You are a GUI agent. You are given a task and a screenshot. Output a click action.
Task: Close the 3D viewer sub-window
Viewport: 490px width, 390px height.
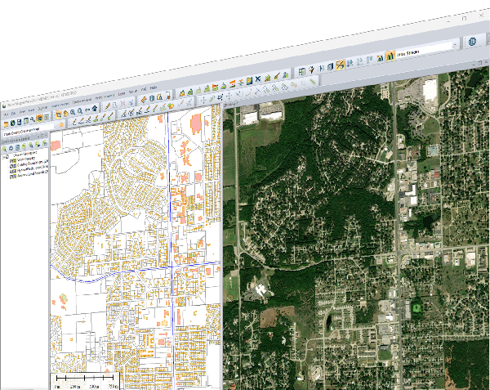click(x=486, y=61)
